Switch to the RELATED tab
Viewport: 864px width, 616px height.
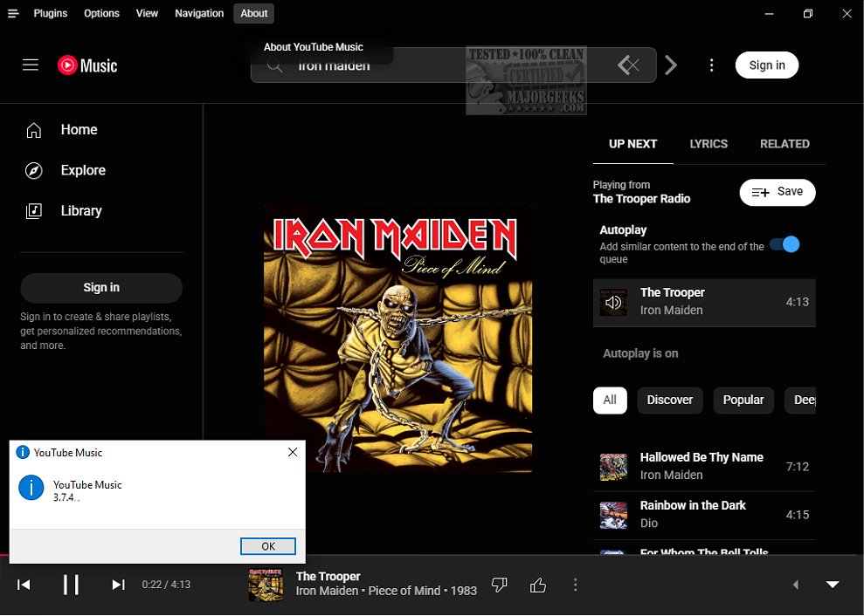[x=785, y=144]
